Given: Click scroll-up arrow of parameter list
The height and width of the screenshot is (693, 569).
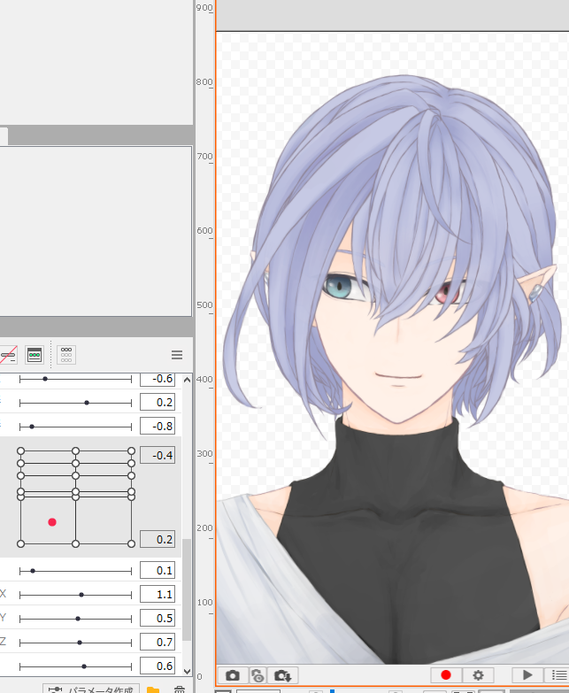Looking at the screenshot, I should coord(188,380).
